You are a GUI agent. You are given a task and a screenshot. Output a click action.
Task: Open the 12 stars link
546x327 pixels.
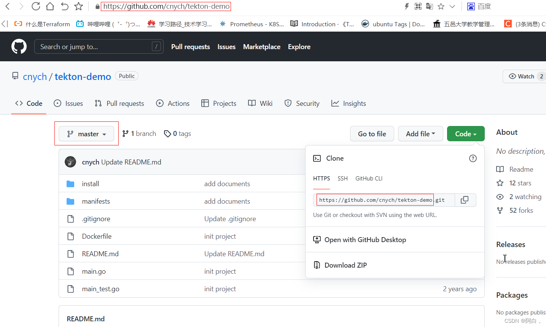(x=514, y=183)
